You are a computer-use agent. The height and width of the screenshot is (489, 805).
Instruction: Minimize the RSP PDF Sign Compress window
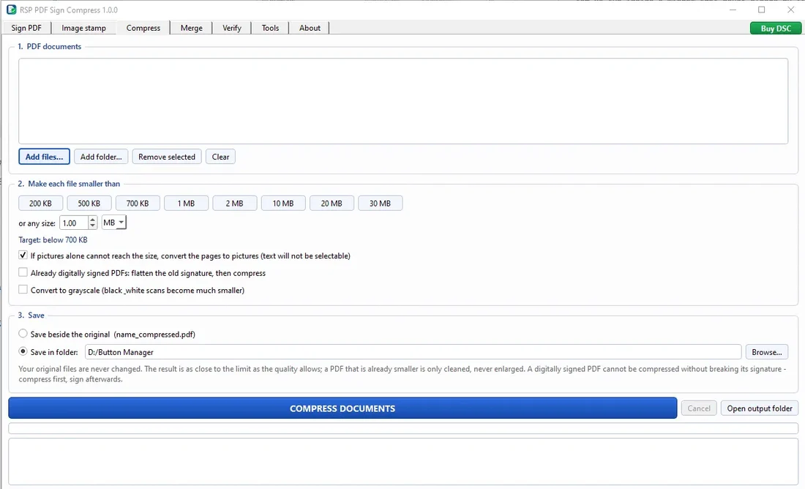tap(733, 10)
